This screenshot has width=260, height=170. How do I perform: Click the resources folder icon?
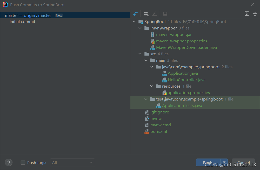(x=158, y=86)
